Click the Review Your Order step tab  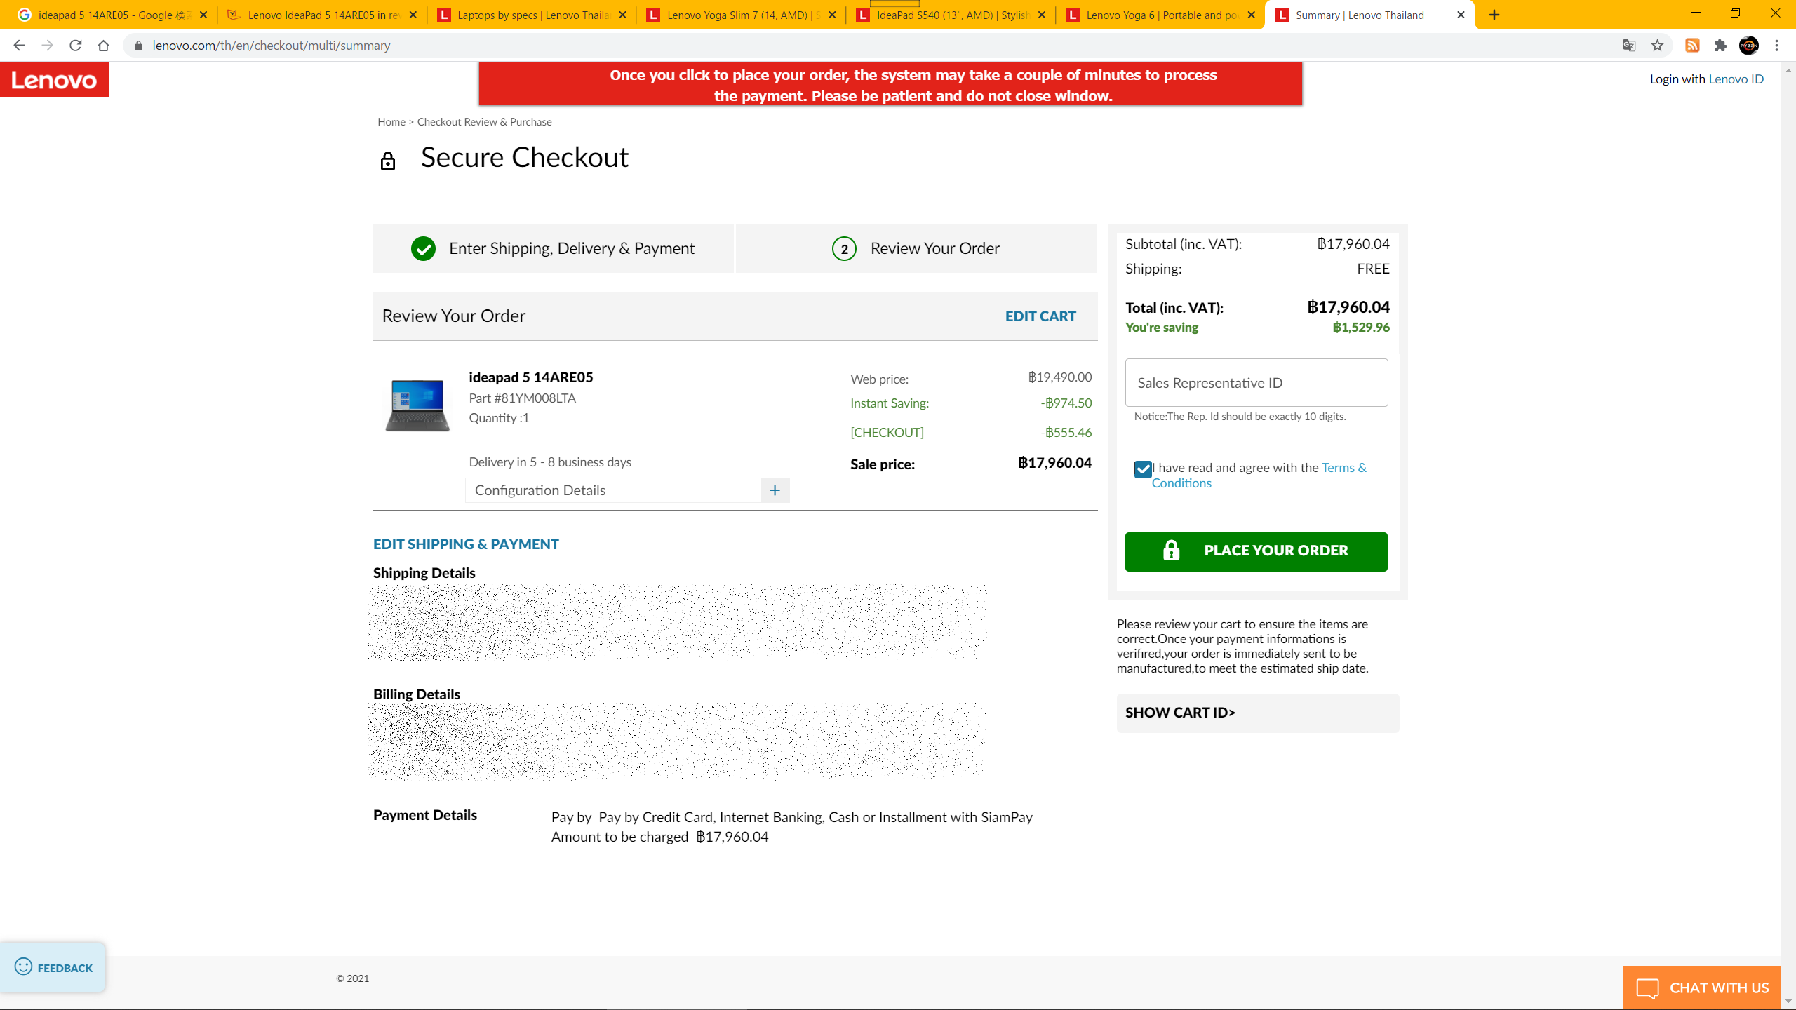click(916, 248)
